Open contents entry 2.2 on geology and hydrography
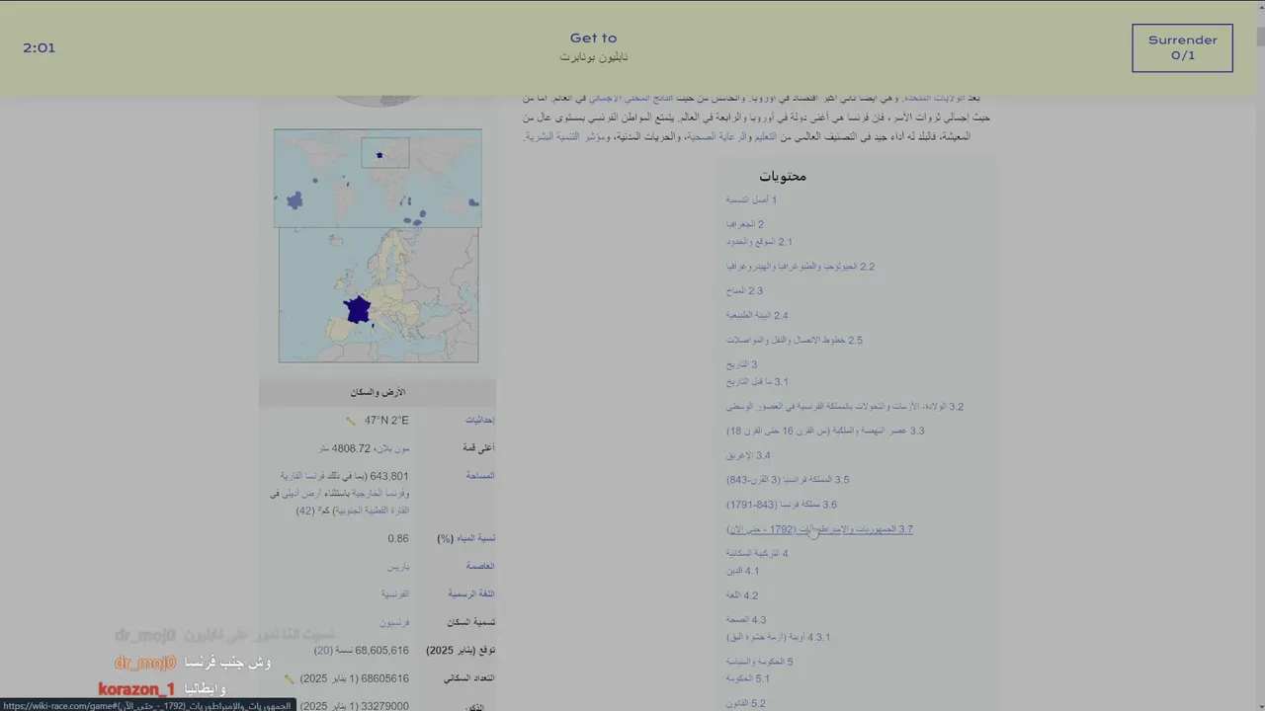The image size is (1265, 711). pos(801,267)
